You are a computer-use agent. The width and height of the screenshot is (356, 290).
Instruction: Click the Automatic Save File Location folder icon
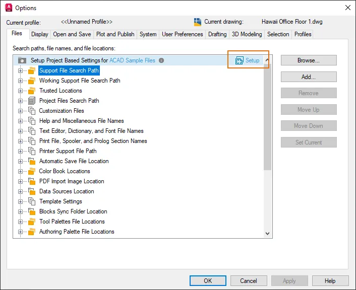point(32,161)
